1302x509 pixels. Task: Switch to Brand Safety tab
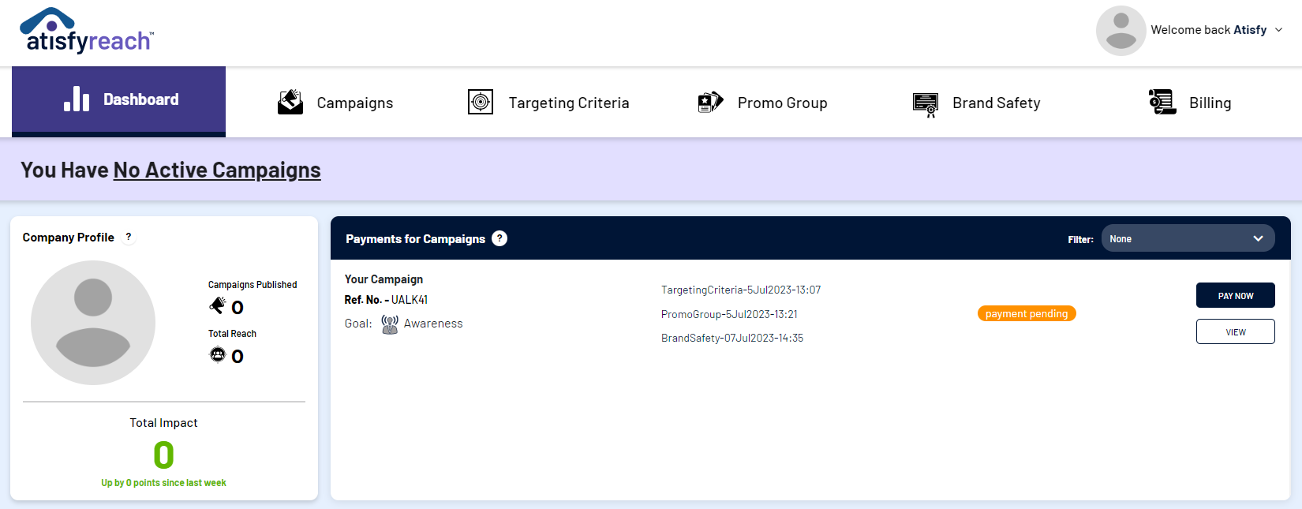click(996, 103)
